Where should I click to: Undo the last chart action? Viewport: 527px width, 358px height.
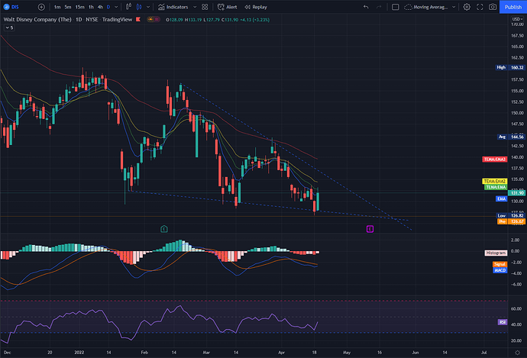[366, 7]
